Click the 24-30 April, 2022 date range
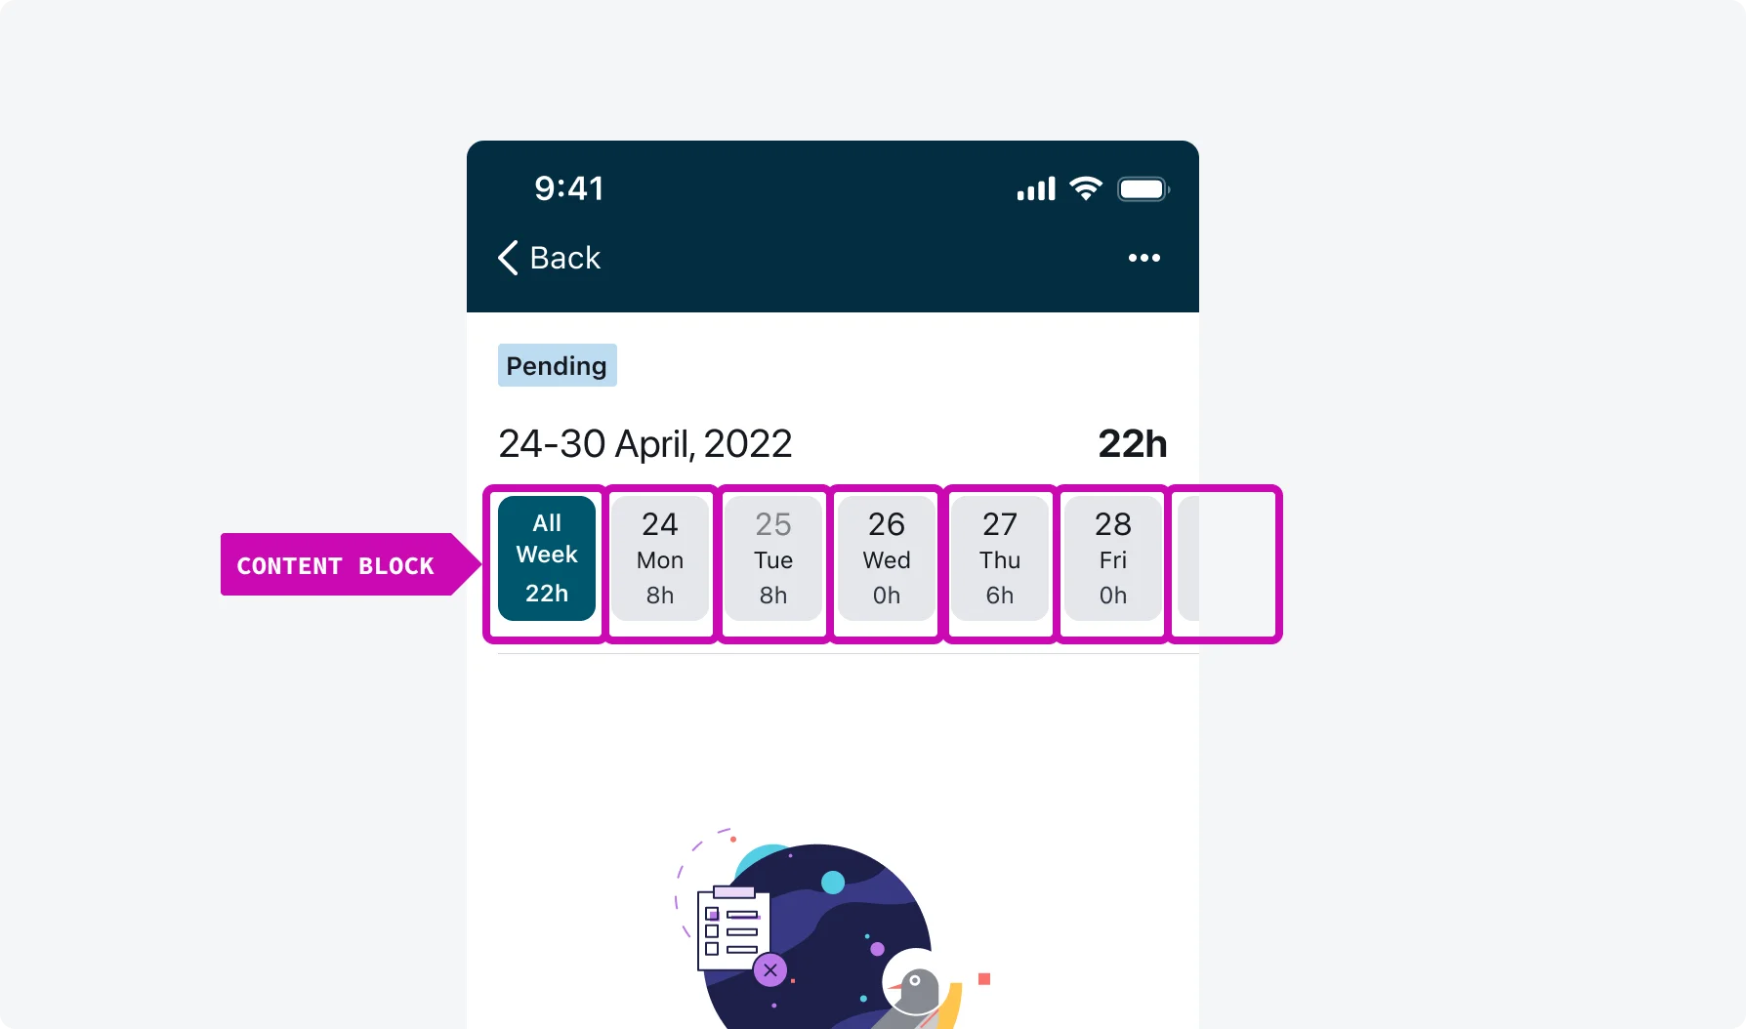The height and width of the screenshot is (1029, 1746). click(644, 444)
